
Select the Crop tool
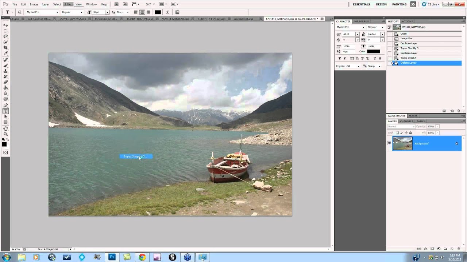click(5, 48)
